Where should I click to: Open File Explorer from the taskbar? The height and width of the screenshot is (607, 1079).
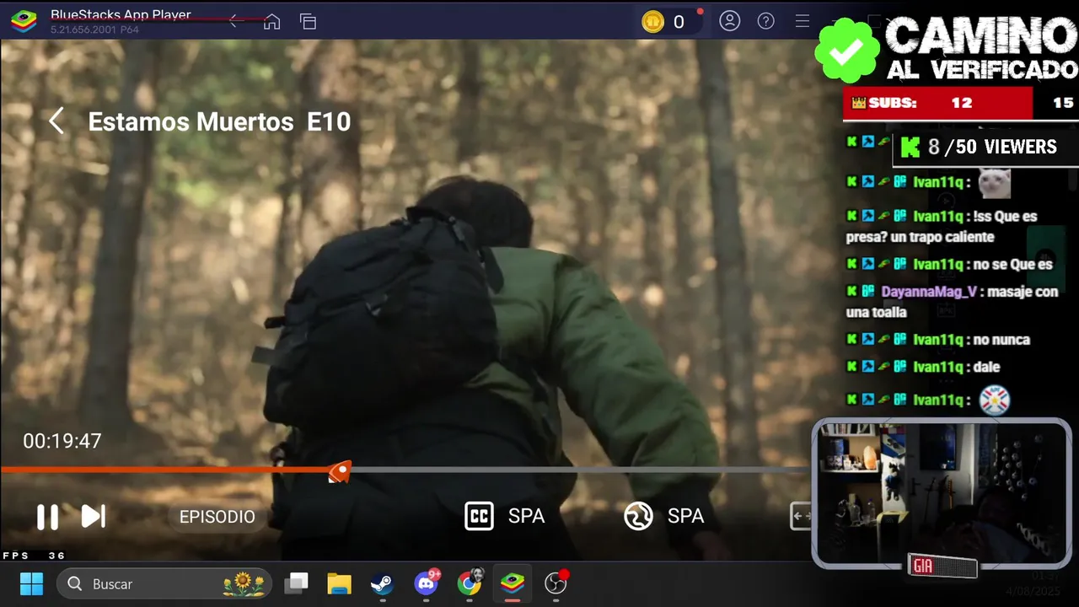[x=339, y=583]
